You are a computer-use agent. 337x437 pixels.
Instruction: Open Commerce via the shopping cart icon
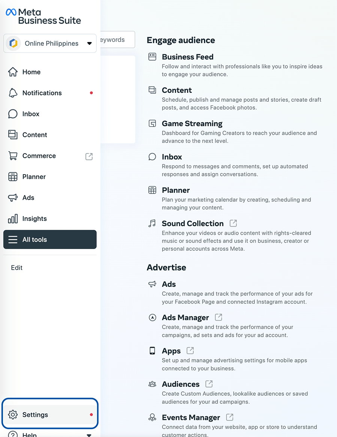point(13,156)
